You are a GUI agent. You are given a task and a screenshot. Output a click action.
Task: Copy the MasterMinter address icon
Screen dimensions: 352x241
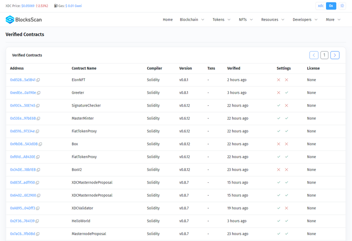pos(38,119)
